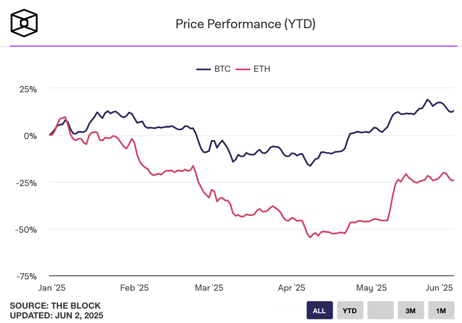Click the blank range button between YTD and 3M
The image size is (462, 323).
[380, 311]
